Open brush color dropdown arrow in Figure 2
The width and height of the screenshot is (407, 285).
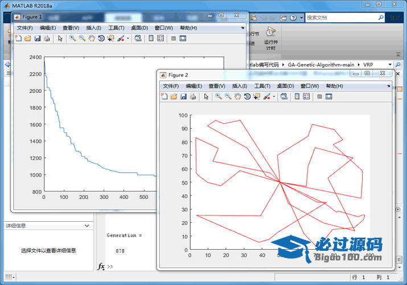274,97
